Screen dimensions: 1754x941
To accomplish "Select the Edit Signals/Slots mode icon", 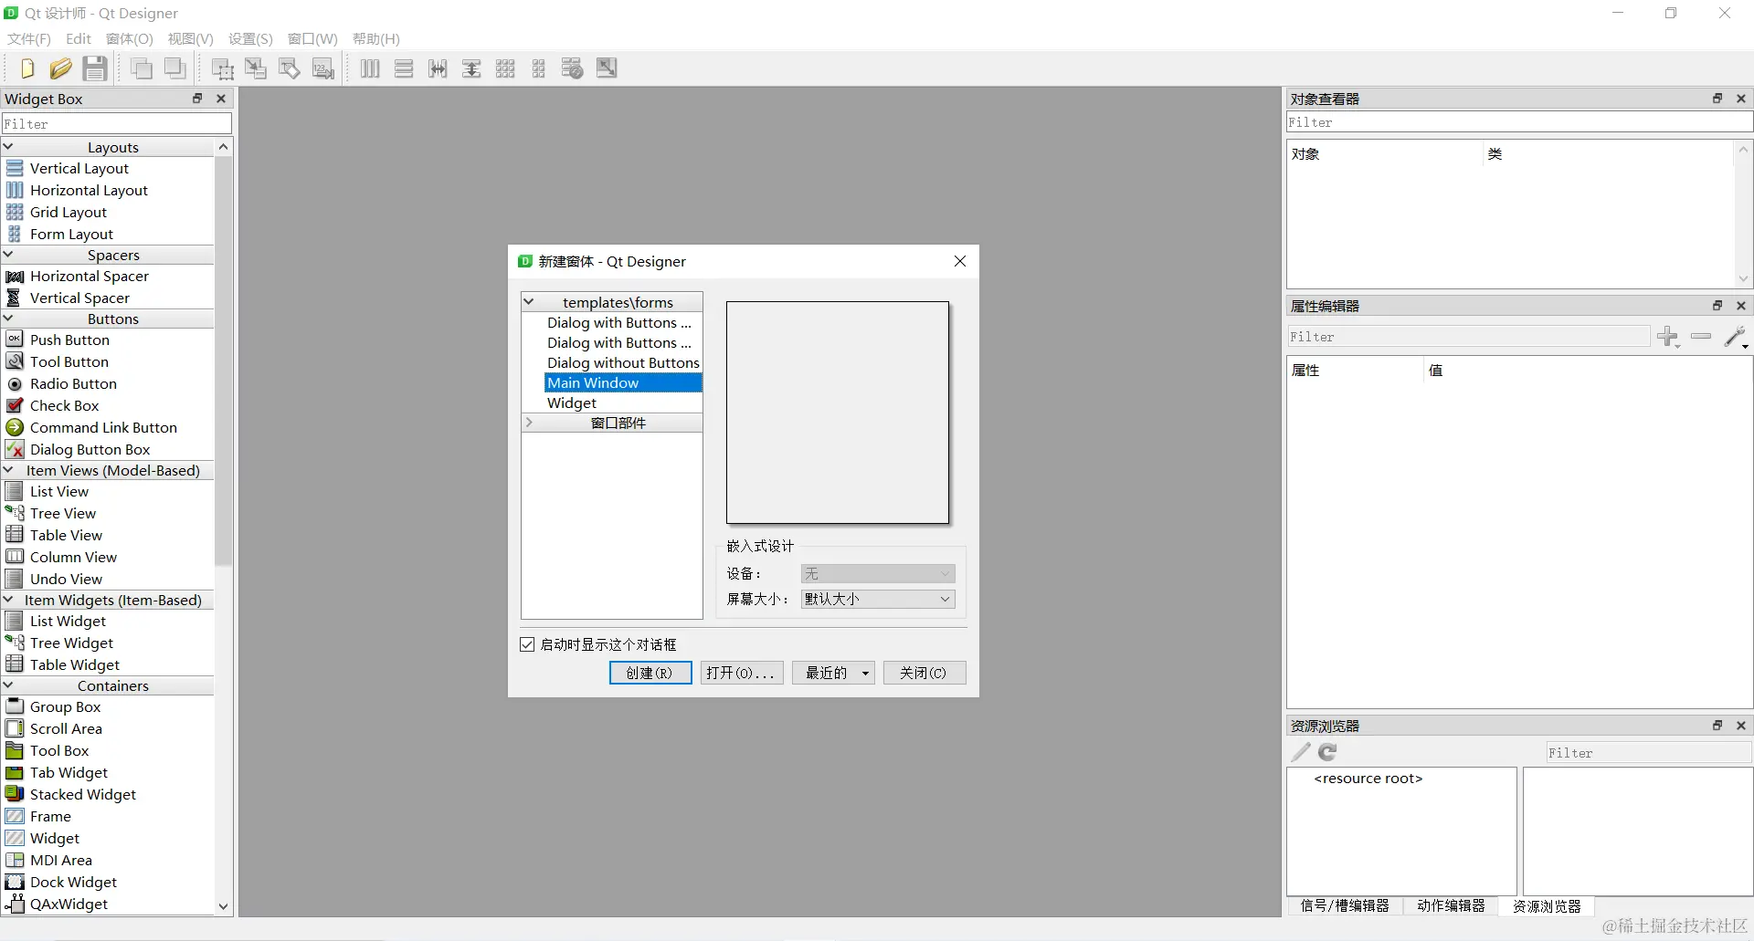I will click(256, 68).
